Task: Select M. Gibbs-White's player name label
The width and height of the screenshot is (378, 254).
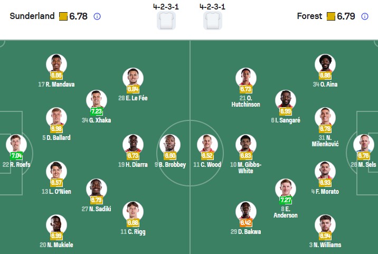Action: coord(245,167)
